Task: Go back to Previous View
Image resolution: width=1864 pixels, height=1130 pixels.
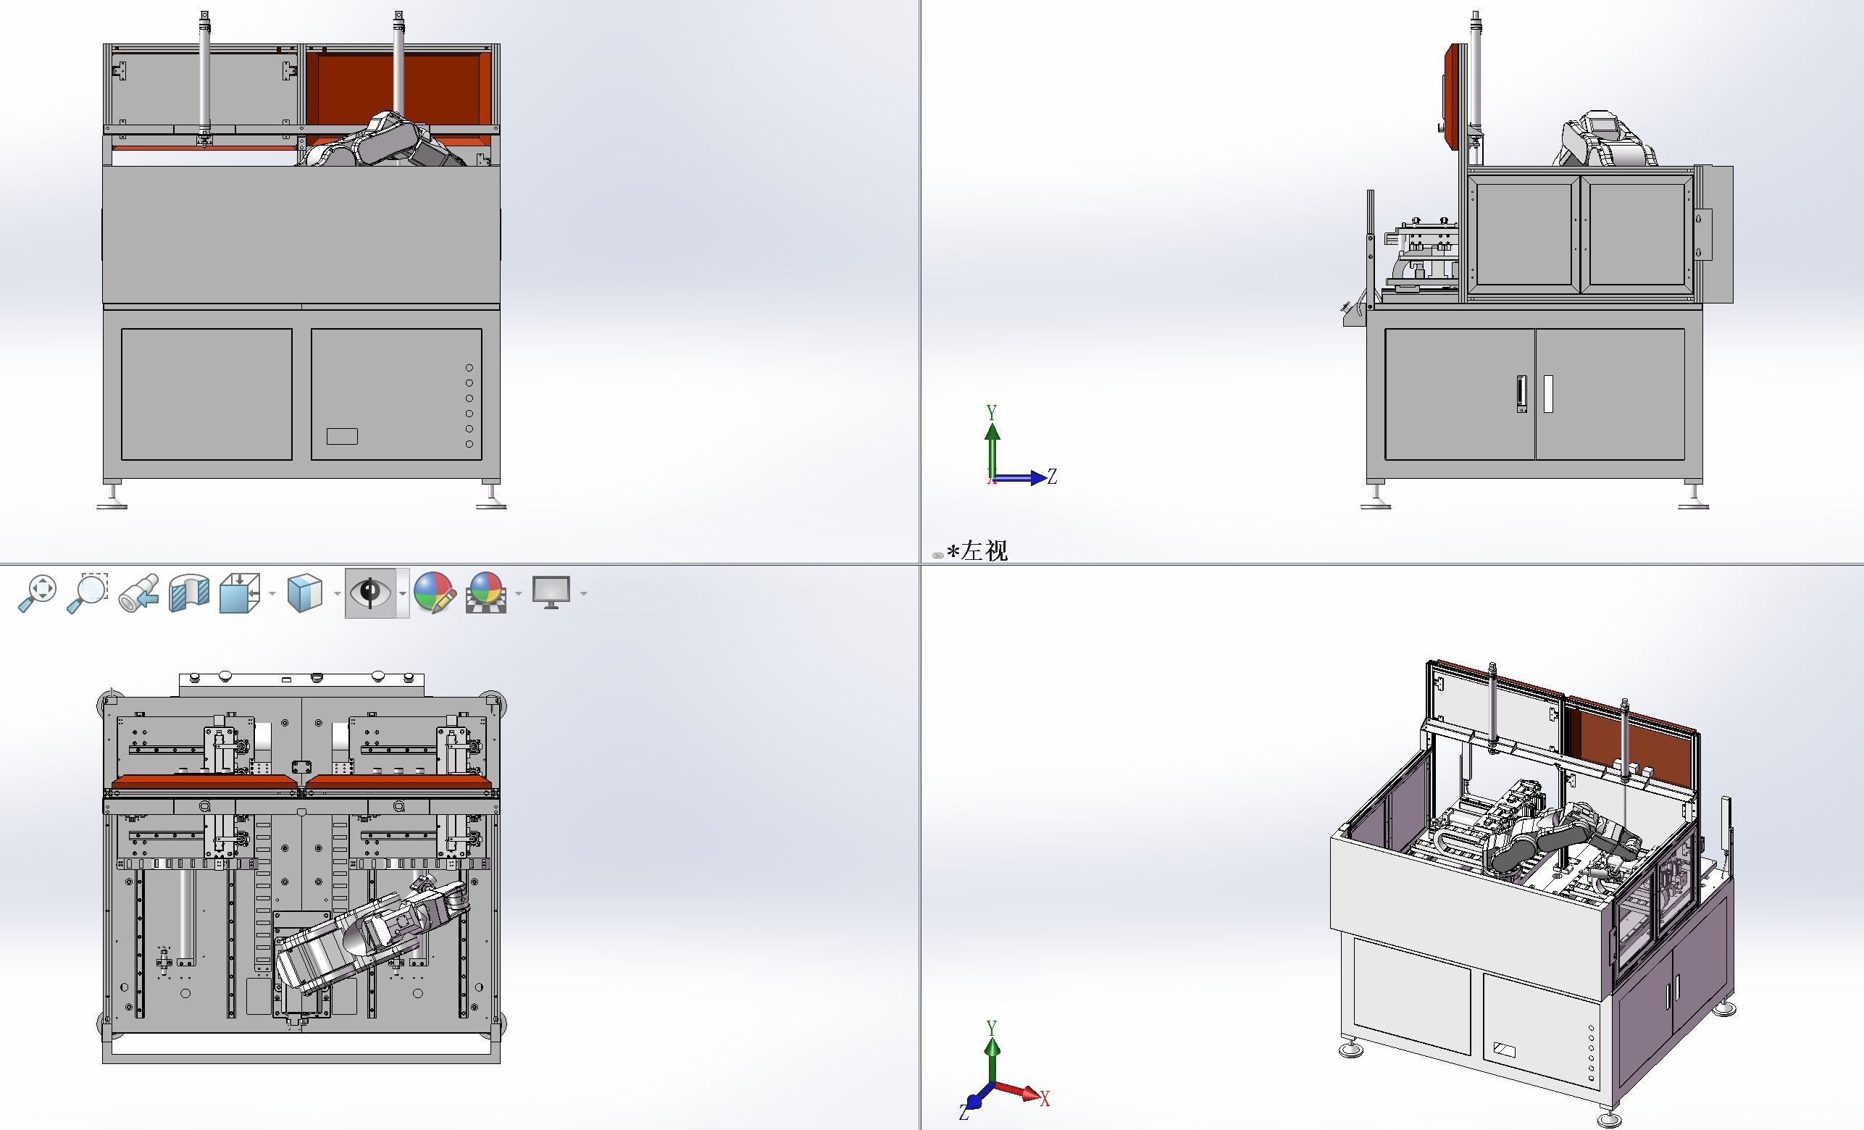Action: pos(139,593)
